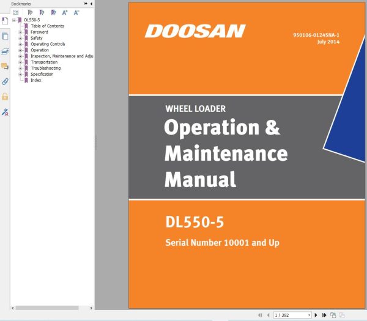Expand the Troubleshooting bookmark
Screen dimensions: 367x321
tap(20, 68)
